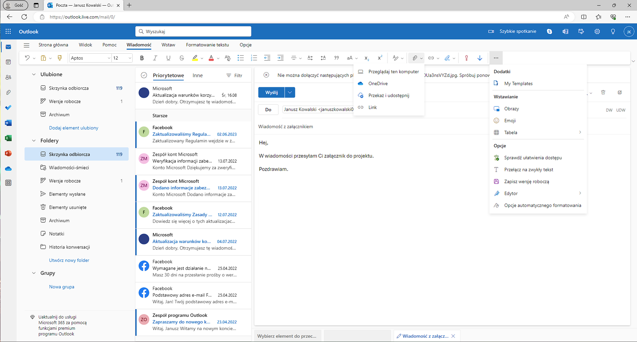Open the more options ellipsis menu

[x=496, y=58]
